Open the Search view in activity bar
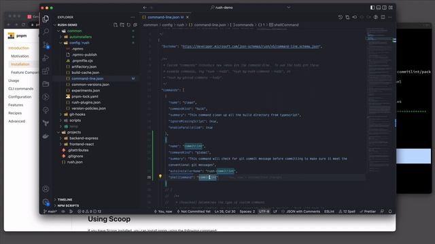 [46, 31]
